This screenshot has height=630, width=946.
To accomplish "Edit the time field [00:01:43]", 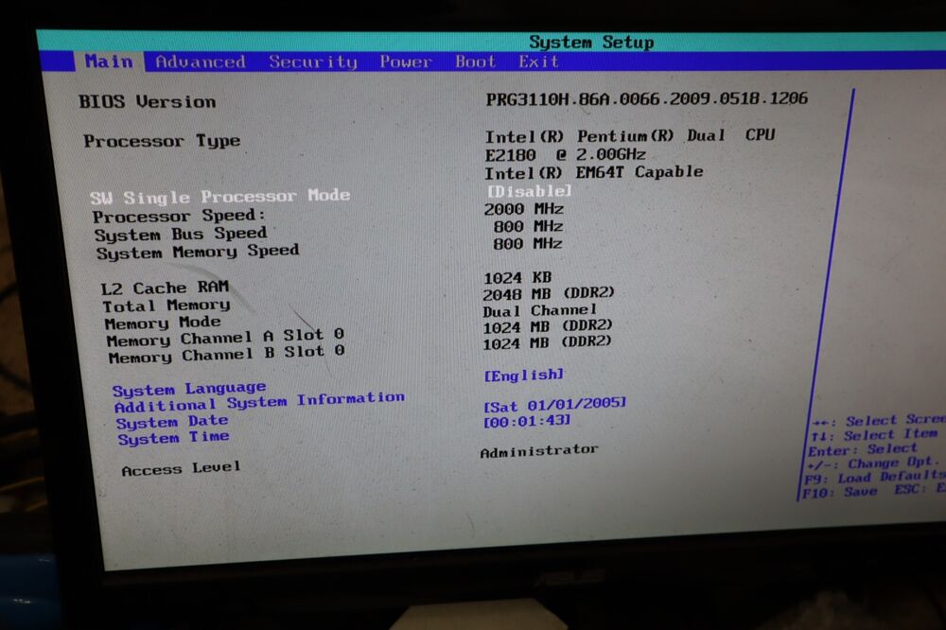I will tap(527, 421).
